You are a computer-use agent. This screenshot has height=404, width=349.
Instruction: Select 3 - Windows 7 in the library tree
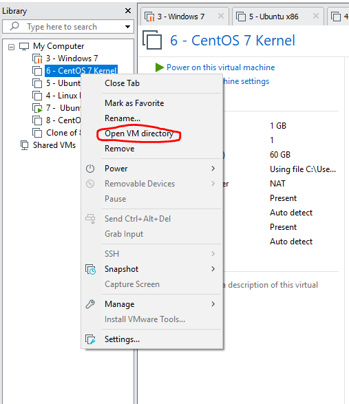point(72,59)
